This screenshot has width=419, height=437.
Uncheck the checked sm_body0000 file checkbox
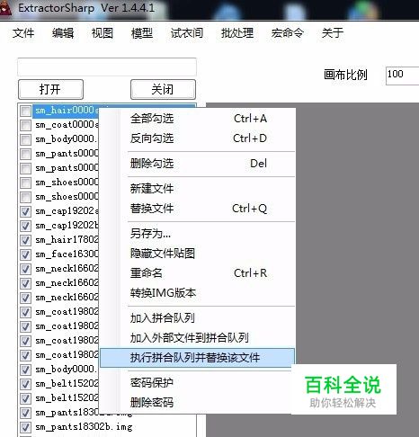point(25,370)
